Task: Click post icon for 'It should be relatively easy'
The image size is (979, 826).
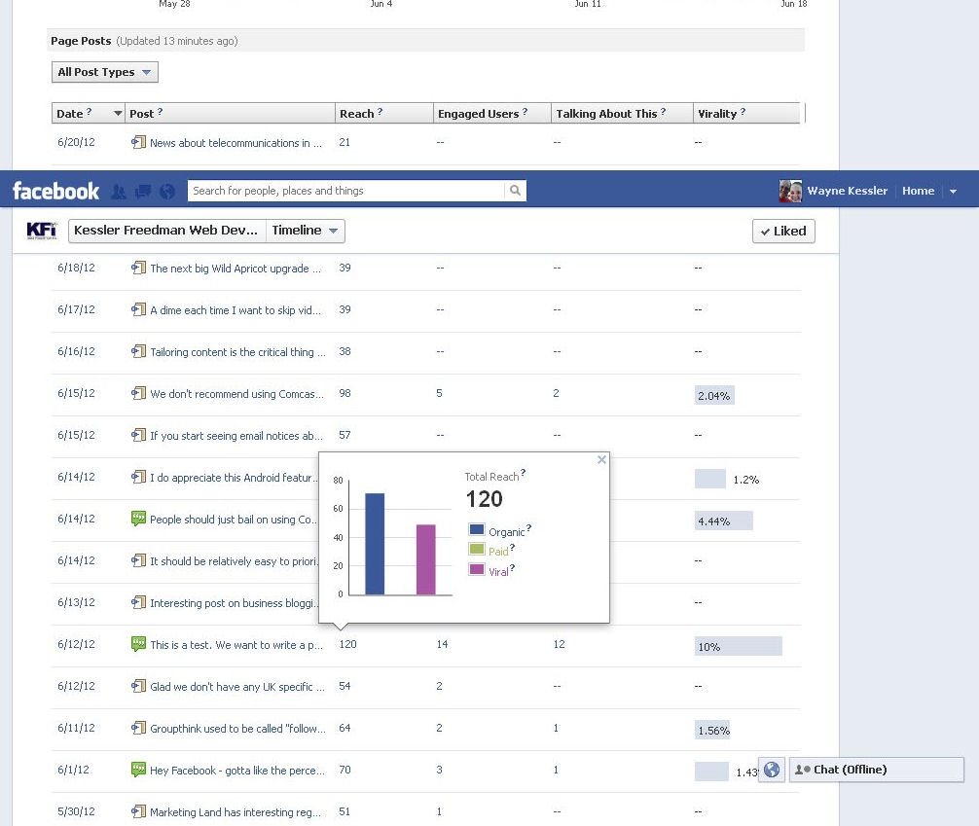Action: click(x=138, y=560)
